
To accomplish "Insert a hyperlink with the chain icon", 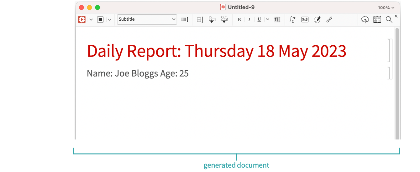I will click(329, 19).
